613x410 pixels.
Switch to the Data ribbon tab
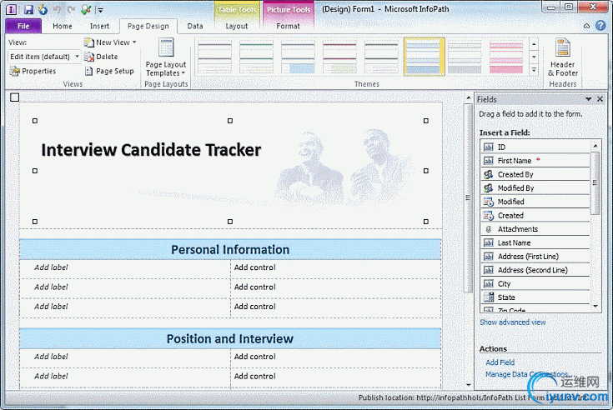pos(195,26)
